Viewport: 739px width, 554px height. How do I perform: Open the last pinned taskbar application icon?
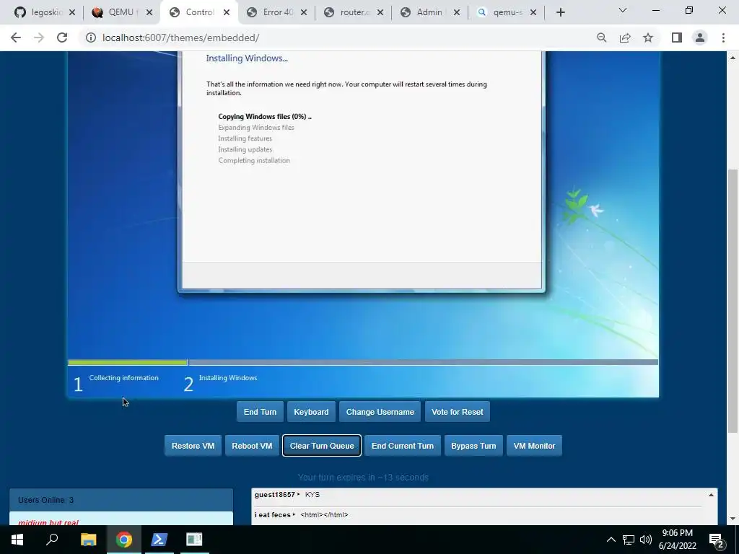[194, 540]
